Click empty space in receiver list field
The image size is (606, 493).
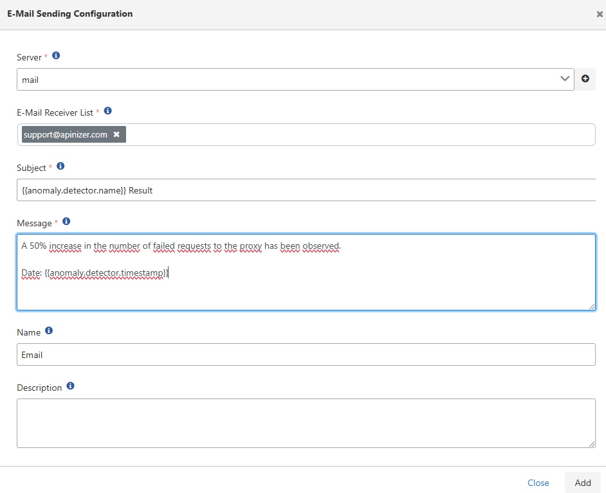tap(360, 135)
